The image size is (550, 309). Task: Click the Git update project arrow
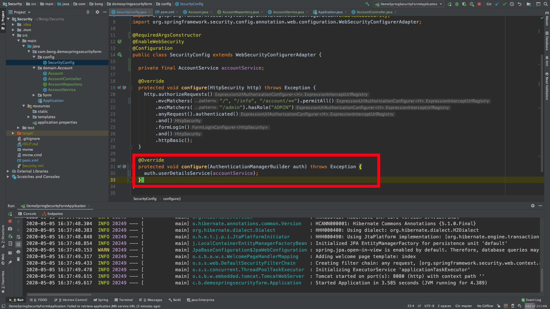point(497,4)
